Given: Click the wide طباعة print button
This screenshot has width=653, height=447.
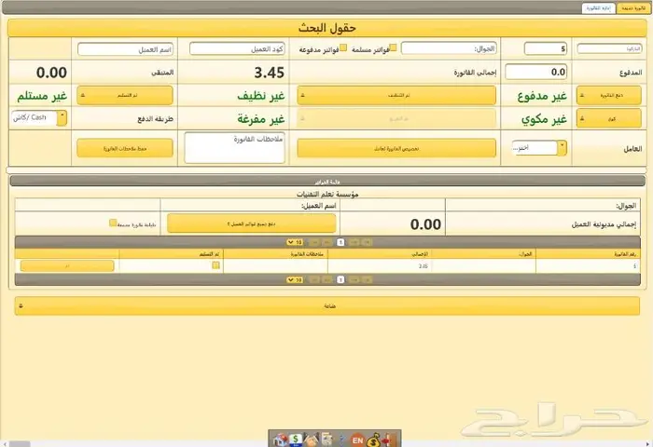Looking at the screenshot, I should (326, 306).
